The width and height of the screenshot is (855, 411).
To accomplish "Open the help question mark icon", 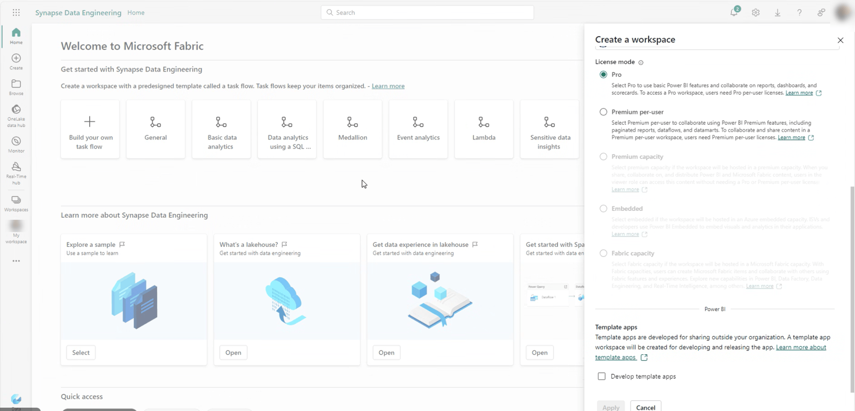I will coord(799,13).
